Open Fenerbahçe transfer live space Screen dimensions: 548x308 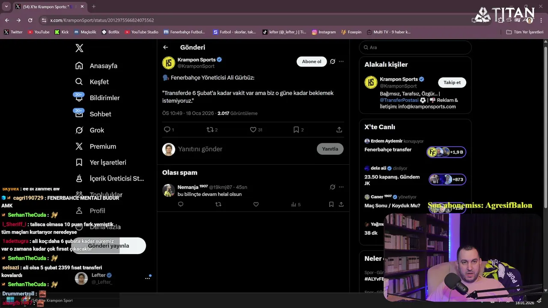(x=415, y=147)
